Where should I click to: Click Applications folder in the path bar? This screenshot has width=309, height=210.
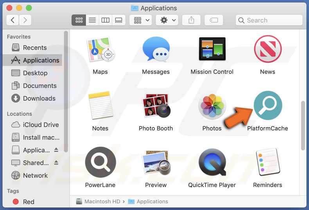click(x=148, y=201)
